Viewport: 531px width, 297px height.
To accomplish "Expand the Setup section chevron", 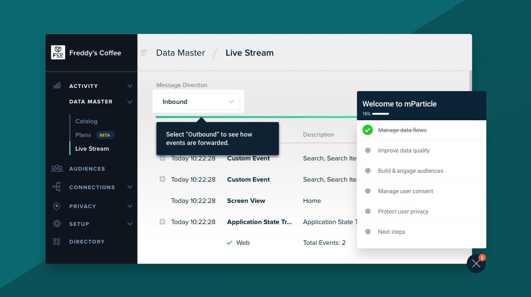I will 130,224.
